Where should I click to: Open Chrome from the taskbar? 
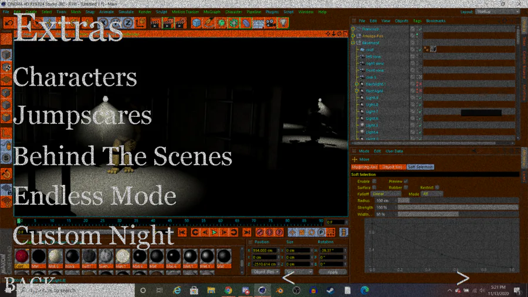coord(228,291)
